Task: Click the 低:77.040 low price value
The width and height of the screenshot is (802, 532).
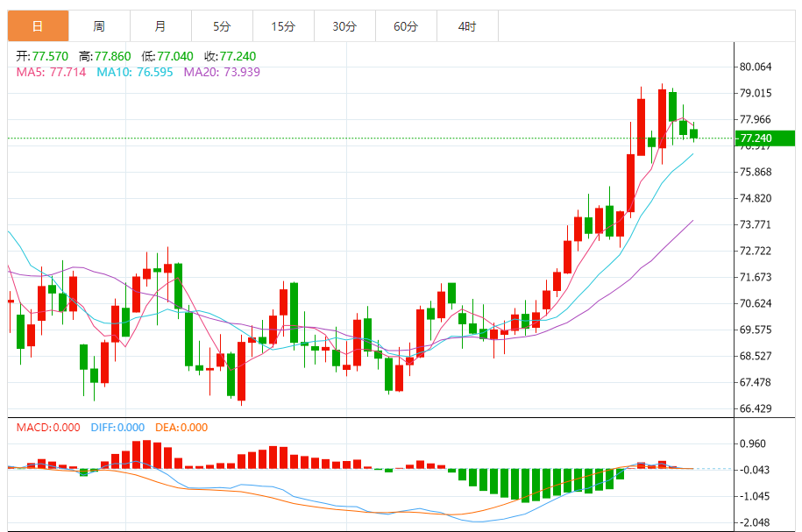Action: (x=167, y=56)
